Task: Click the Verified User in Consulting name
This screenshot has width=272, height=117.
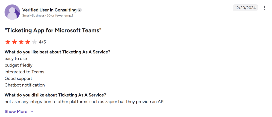Action: click(x=49, y=10)
